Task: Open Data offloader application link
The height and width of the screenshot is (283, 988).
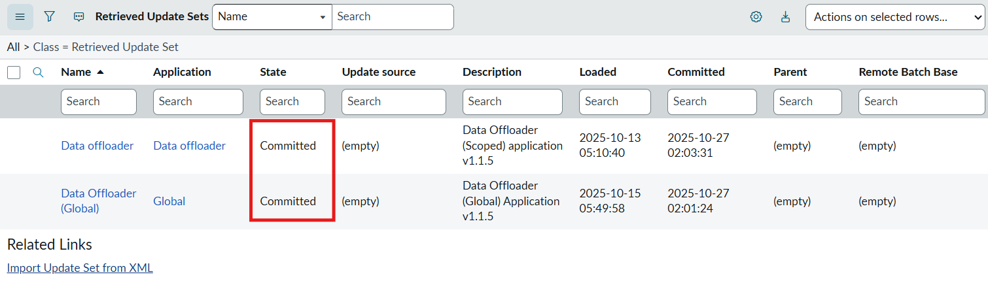Action: tap(190, 146)
